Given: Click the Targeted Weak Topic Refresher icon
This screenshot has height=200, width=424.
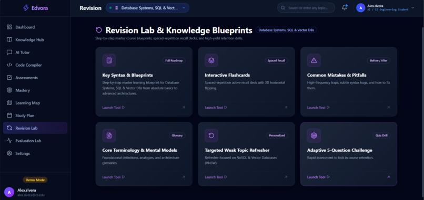Looking at the screenshot, I should tap(211, 135).
